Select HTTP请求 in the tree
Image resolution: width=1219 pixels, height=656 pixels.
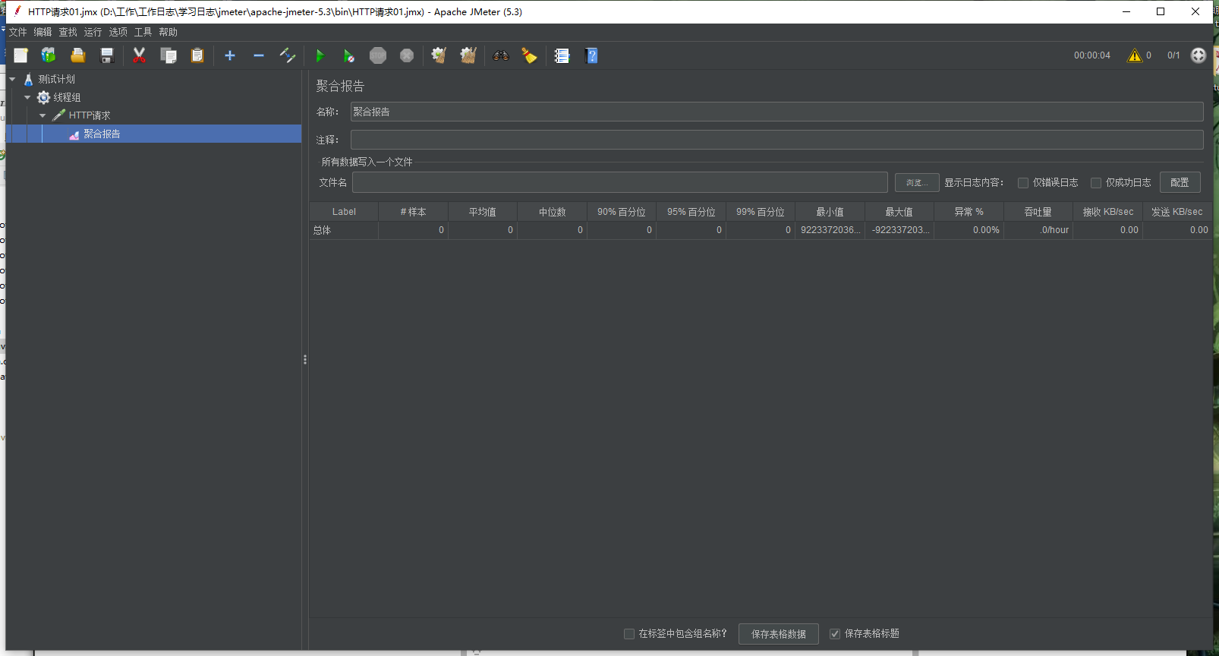(90, 115)
